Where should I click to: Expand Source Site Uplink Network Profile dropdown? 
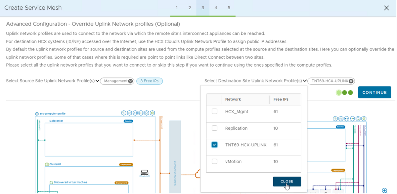tap(97, 81)
